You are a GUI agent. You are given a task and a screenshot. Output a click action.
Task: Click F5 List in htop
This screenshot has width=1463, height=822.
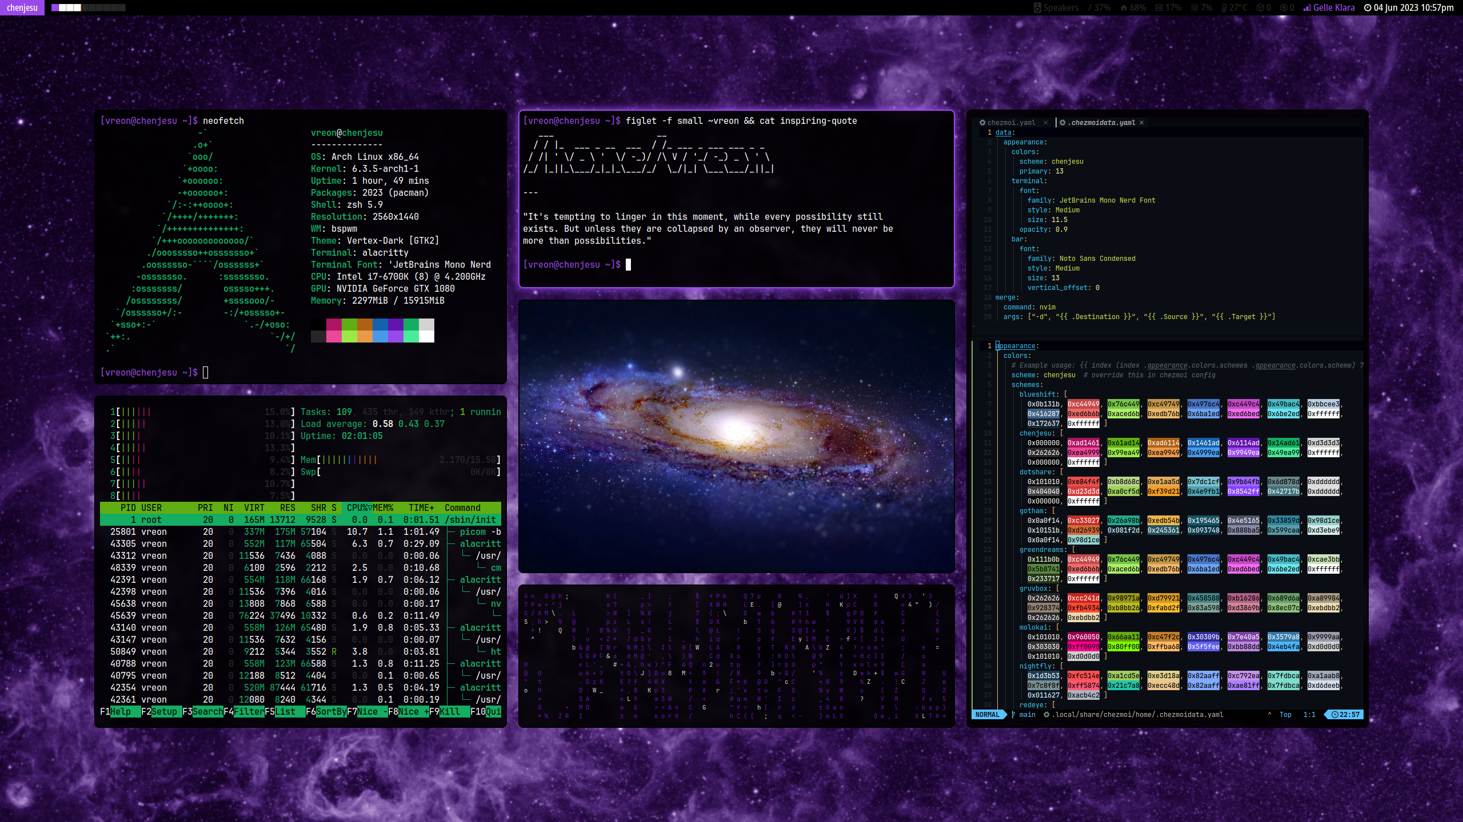pos(285,711)
